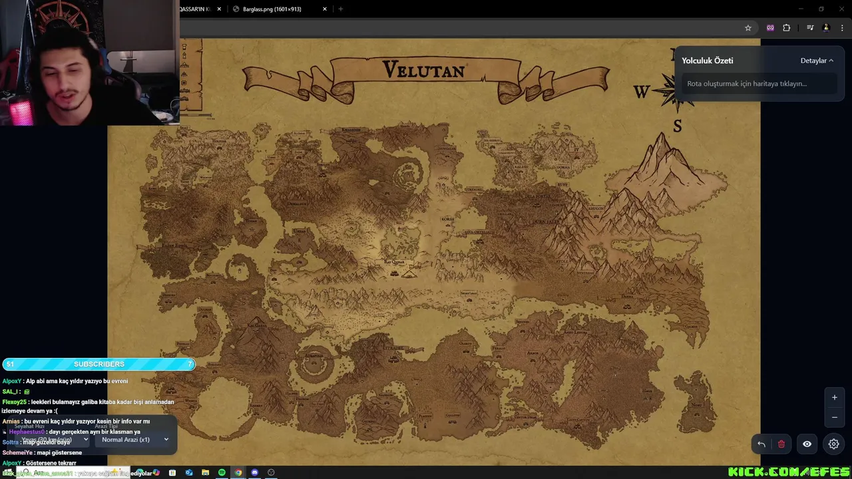Collapse the Detaylar section

coord(817,61)
